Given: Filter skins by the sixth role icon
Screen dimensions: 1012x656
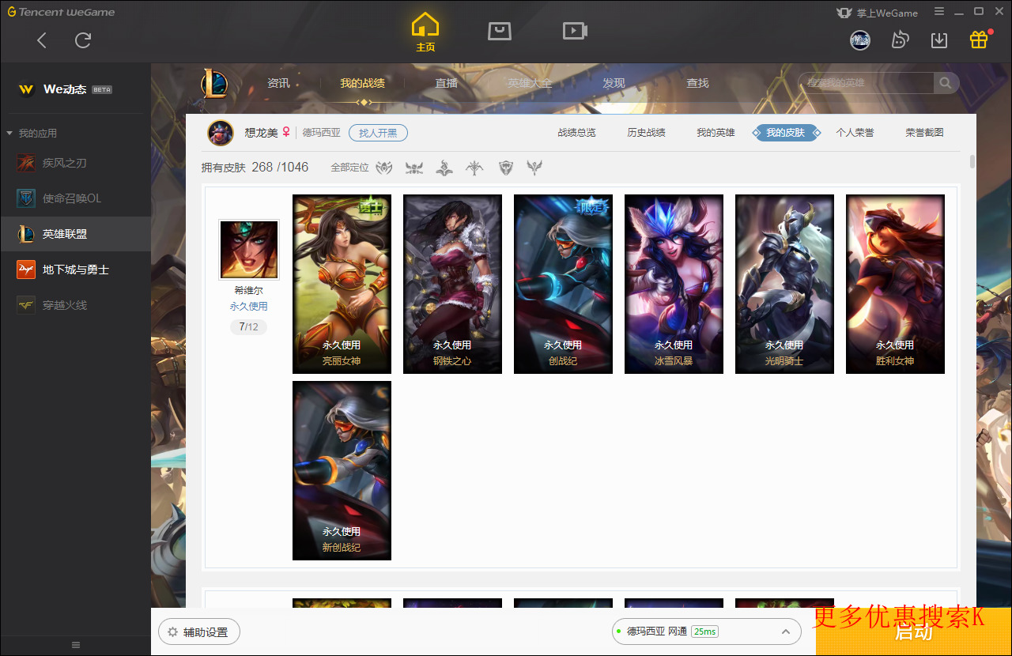Looking at the screenshot, I should [534, 168].
